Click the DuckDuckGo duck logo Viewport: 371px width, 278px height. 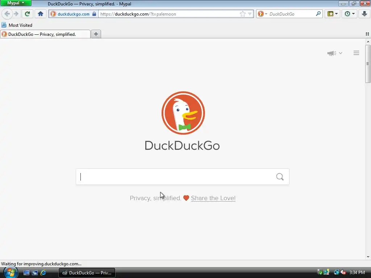[183, 113]
